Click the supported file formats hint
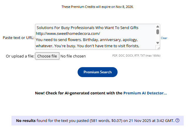 click(x=136, y=56)
